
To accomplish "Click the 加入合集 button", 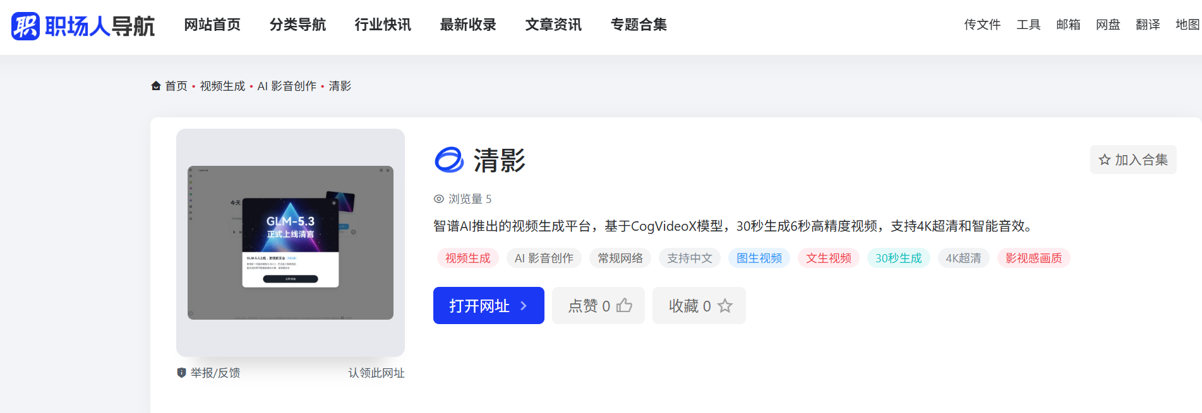I will (1133, 160).
